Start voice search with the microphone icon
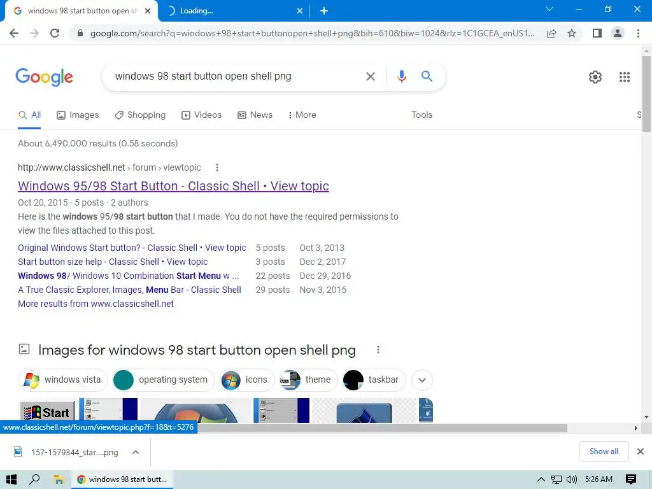The height and width of the screenshot is (489, 652). (x=401, y=76)
